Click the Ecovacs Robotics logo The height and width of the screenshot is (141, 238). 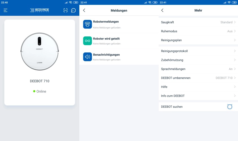pos(40,10)
